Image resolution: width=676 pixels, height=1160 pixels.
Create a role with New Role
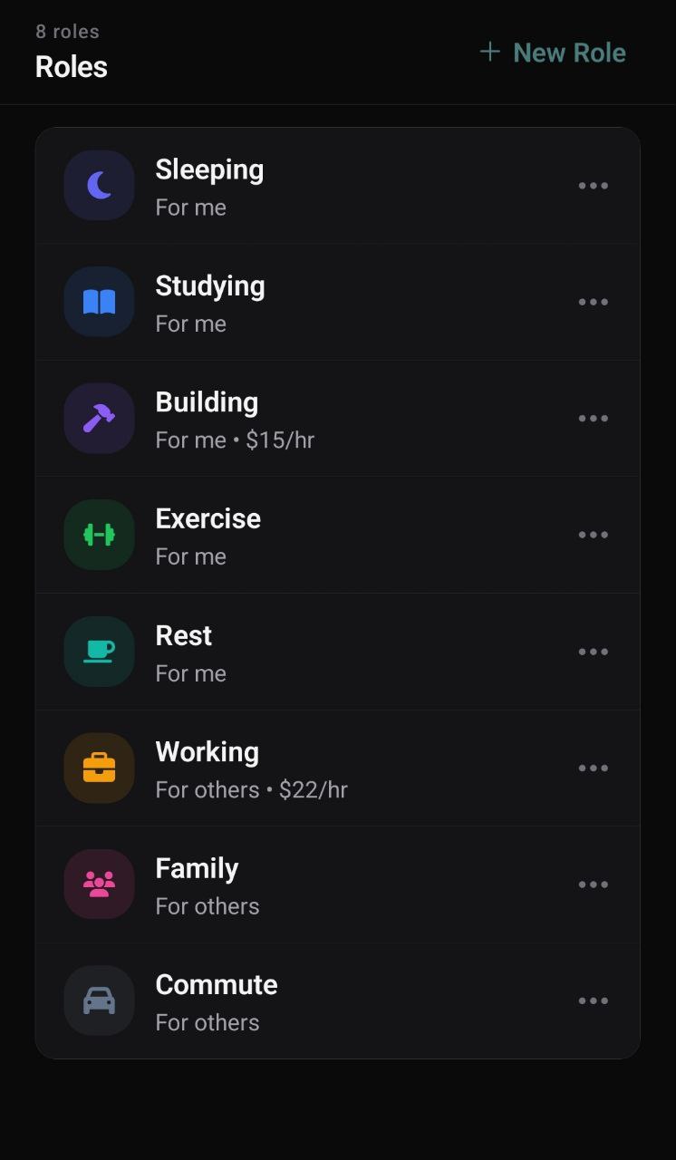click(x=552, y=53)
